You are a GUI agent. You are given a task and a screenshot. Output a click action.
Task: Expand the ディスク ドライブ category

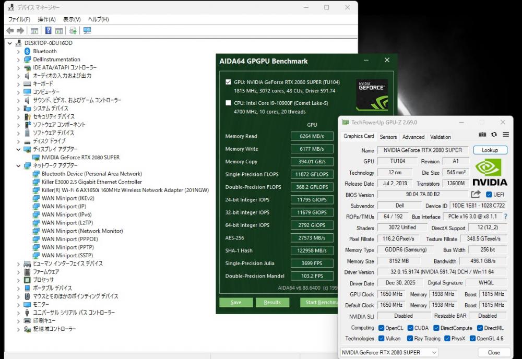tap(18, 141)
